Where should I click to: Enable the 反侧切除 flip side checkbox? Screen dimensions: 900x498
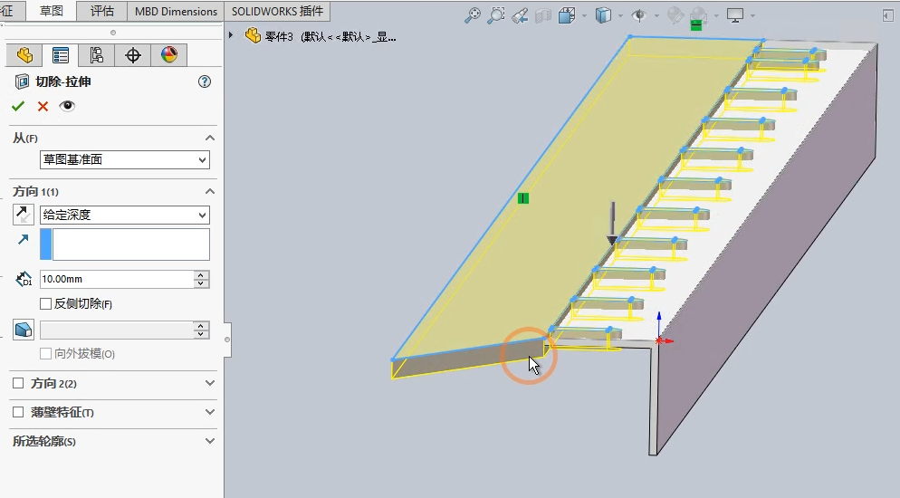46,304
